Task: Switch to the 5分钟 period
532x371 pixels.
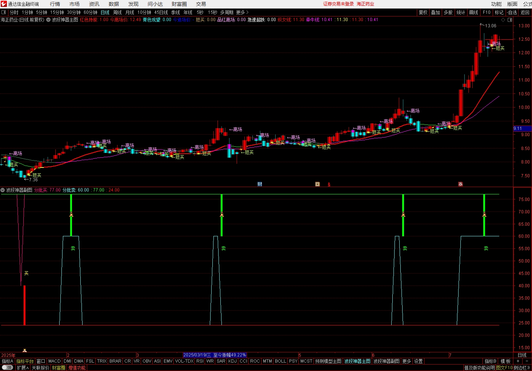Action: click(x=41, y=12)
